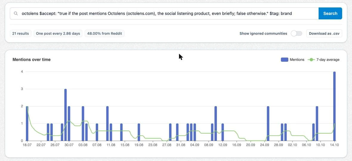
Task: Click the Mentions over time heading
Action: click(31, 60)
